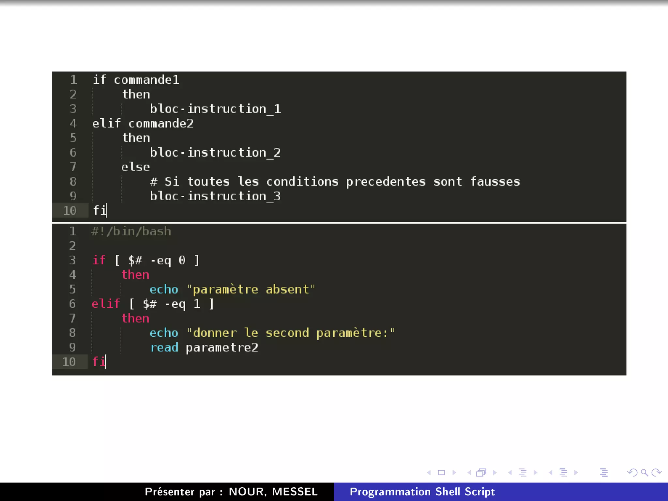Screen dimensions: 668x501
Task: Click pink "then" on line 4 of bottom block
Action: 135,275
